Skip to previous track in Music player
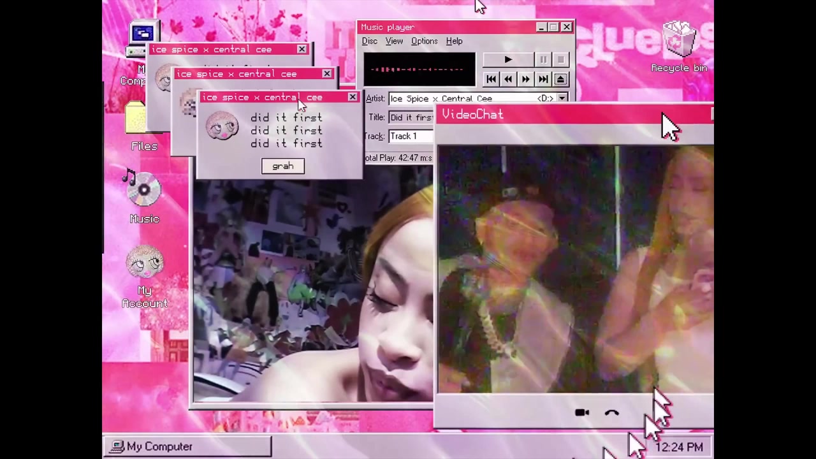Viewport: 816px width, 459px height. [491, 79]
